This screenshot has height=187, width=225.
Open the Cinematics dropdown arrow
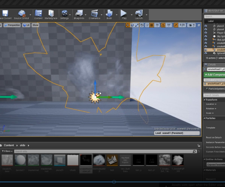click(102, 15)
